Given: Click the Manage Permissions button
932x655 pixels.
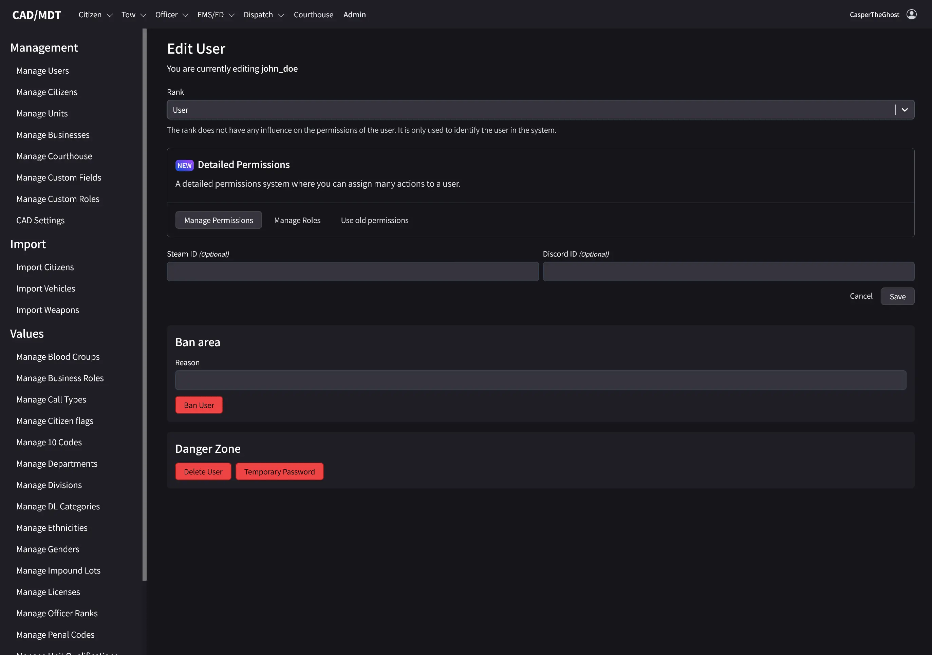Looking at the screenshot, I should [x=218, y=220].
